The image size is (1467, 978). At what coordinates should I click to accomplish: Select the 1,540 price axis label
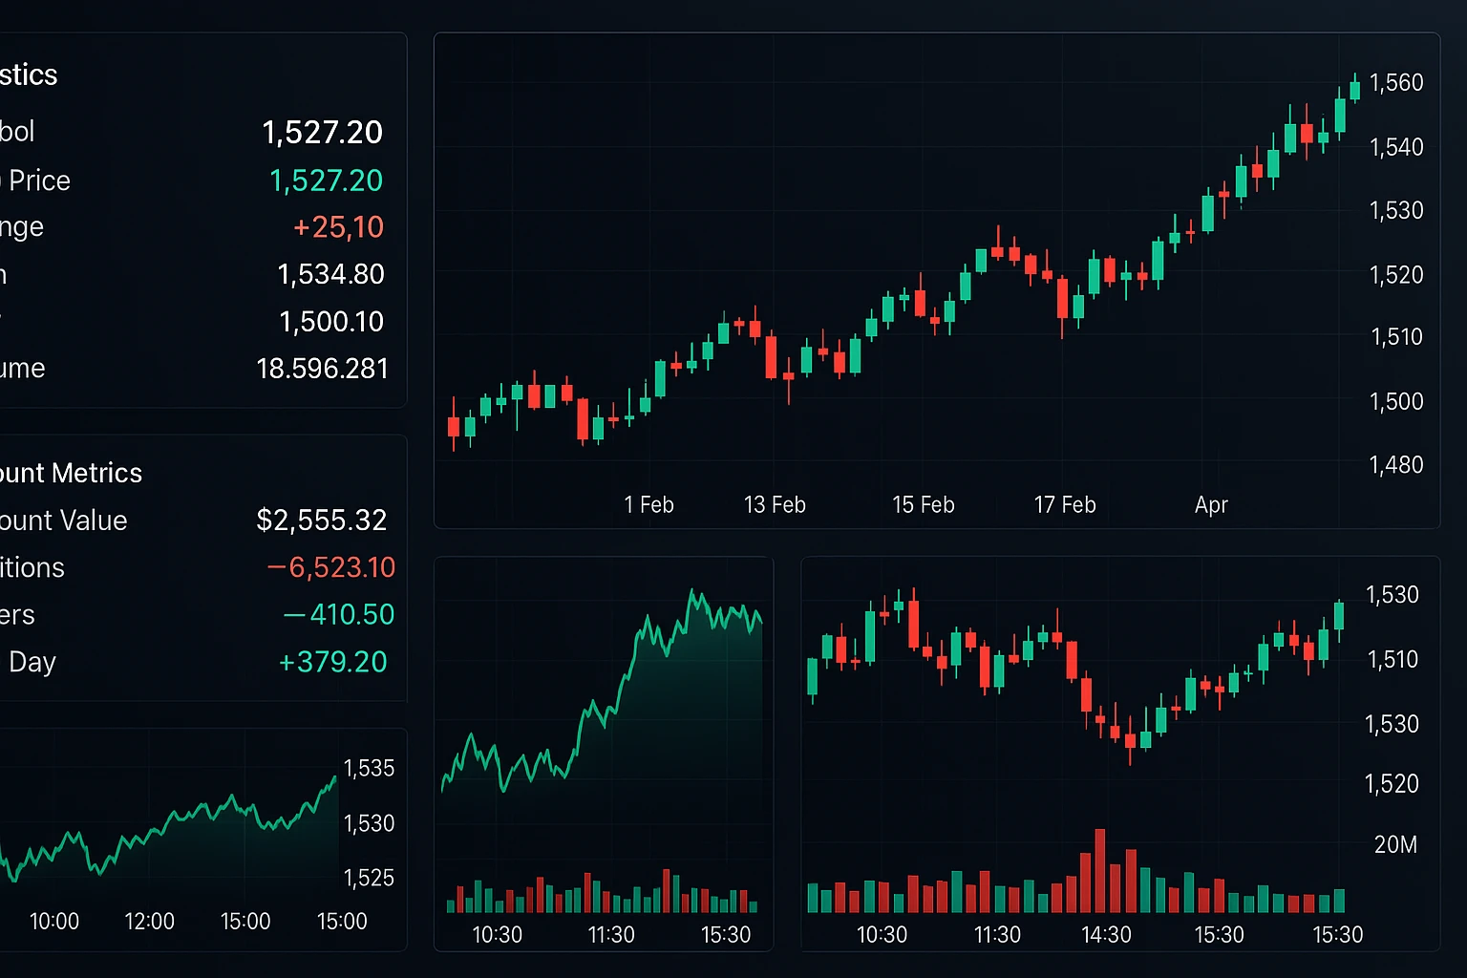tap(1396, 147)
